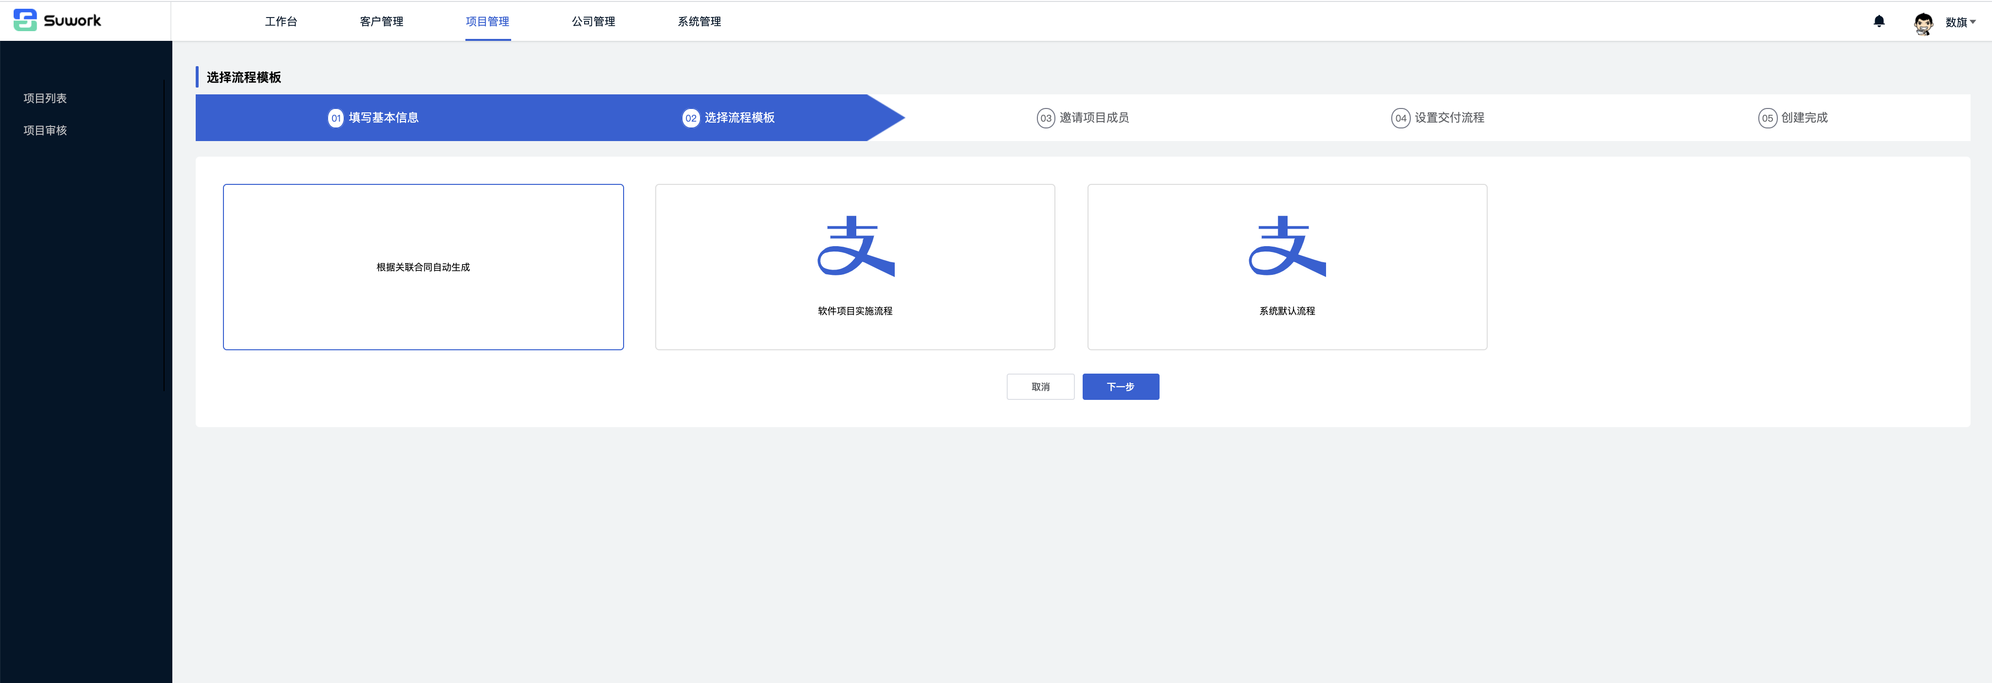Image resolution: width=1992 pixels, height=683 pixels.
Task: Select the 根据关联合同自动生成 template card
Action: pyautogui.click(x=423, y=267)
